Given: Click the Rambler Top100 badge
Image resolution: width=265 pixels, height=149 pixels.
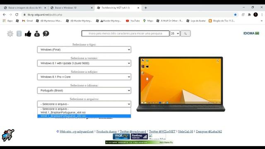Looking at the screenshot, I should [x=139, y=136].
